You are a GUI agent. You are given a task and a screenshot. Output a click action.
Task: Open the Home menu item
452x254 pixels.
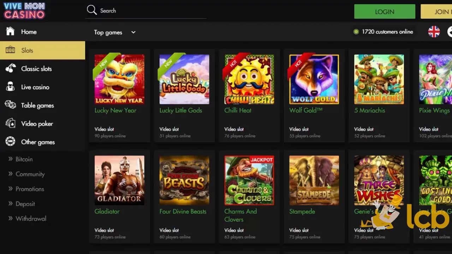pyautogui.click(x=42, y=32)
